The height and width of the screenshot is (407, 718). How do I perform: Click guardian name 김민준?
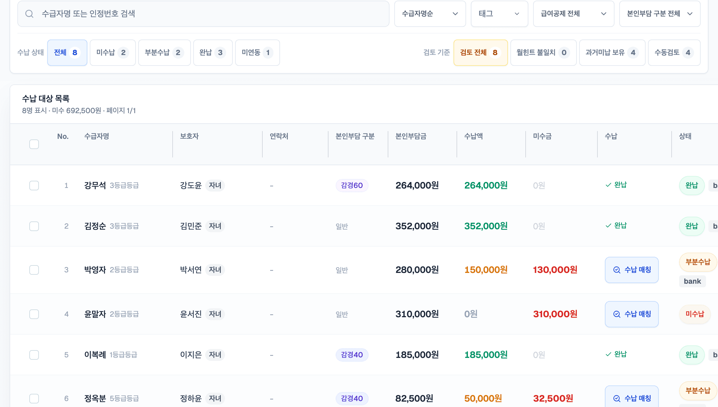pyautogui.click(x=191, y=226)
